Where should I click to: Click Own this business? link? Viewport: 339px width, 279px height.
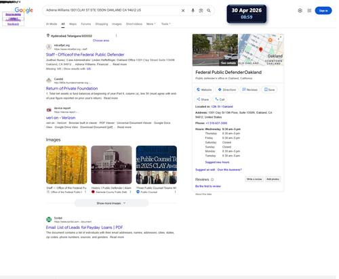pos(229,169)
